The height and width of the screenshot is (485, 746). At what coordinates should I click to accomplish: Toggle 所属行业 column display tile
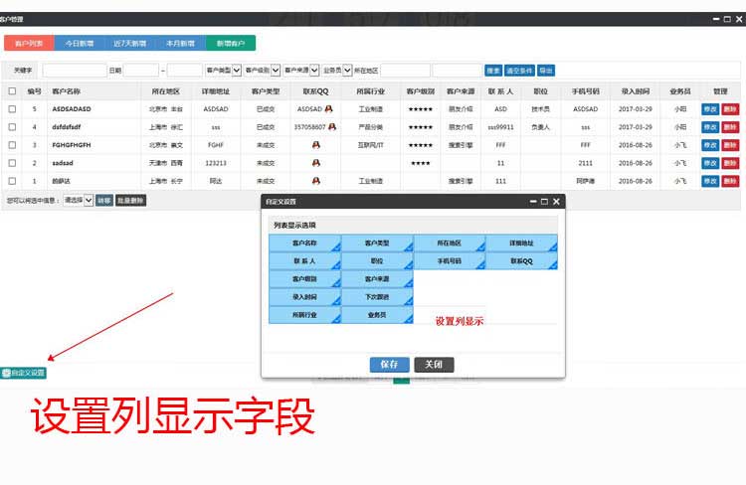pyautogui.click(x=305, y=315)
